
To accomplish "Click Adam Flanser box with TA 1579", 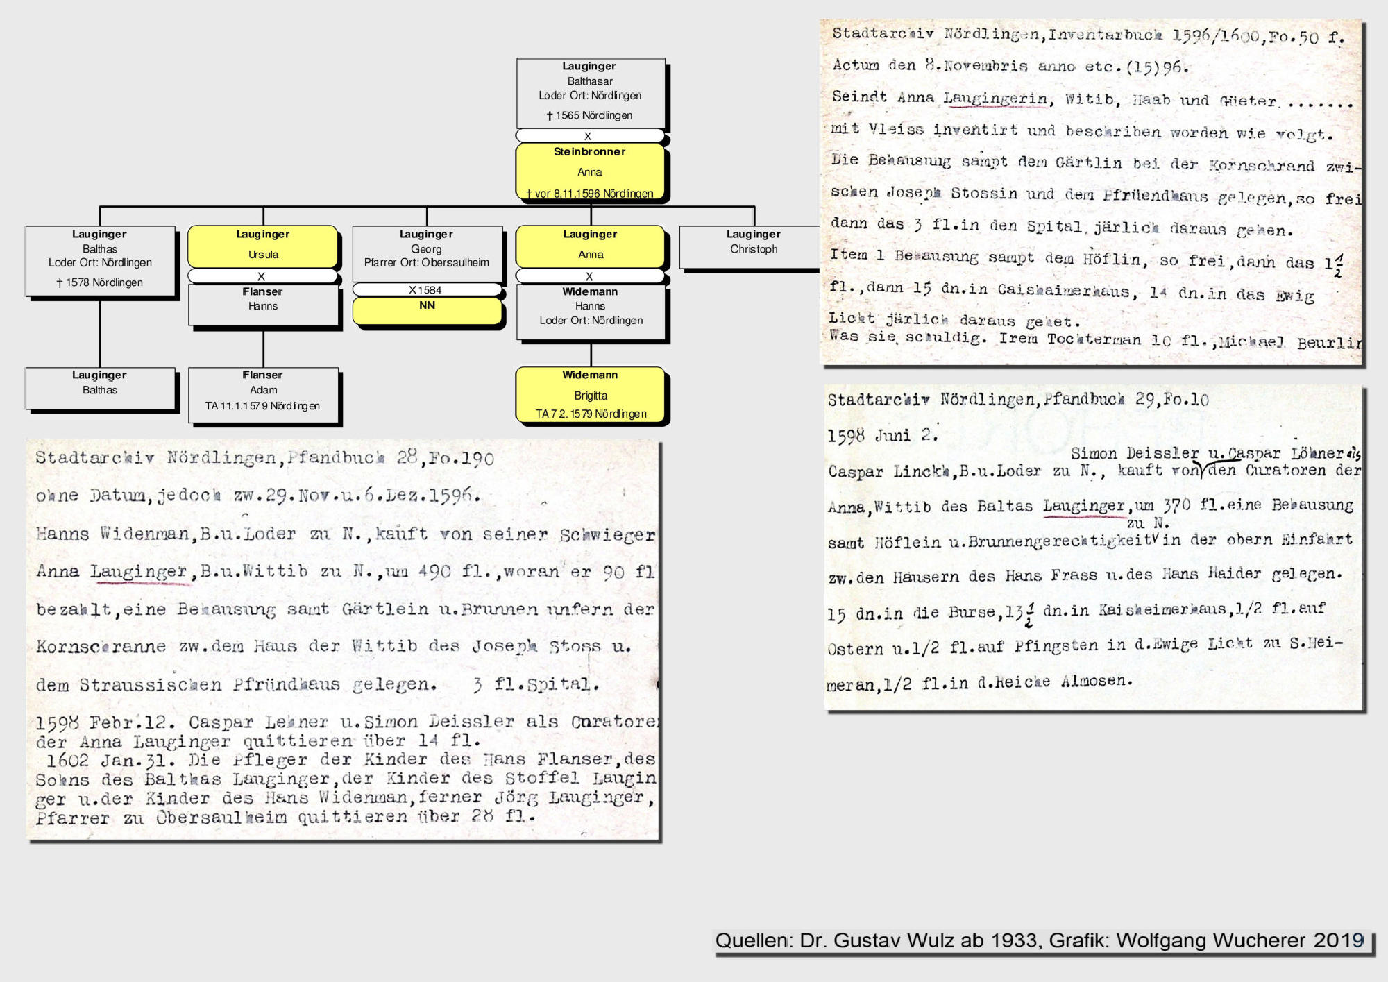I will tap(263, 394).
